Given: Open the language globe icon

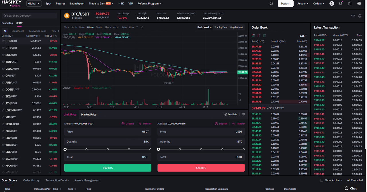Looking at the screenshot, I should (359, 3).
